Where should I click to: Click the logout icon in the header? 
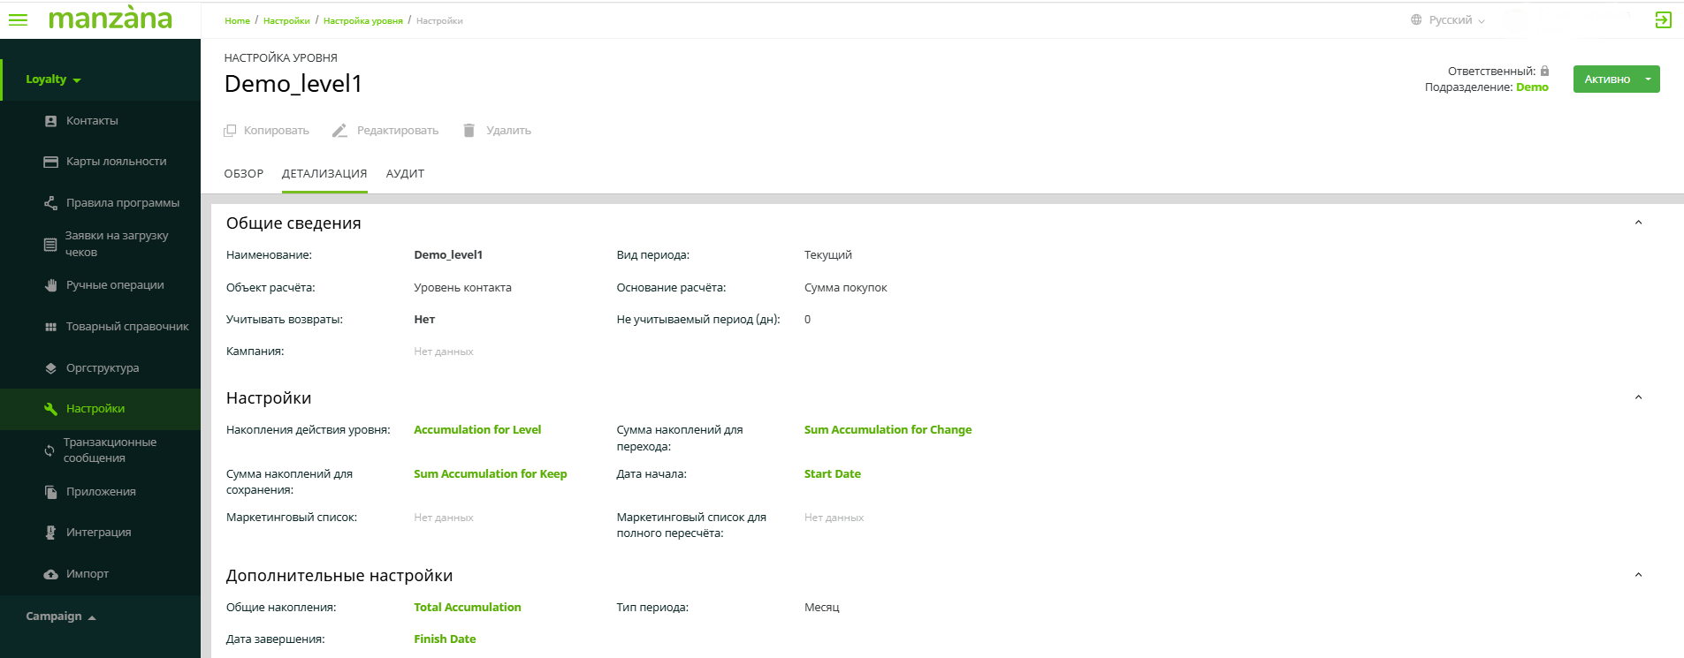pos(1663,19)
